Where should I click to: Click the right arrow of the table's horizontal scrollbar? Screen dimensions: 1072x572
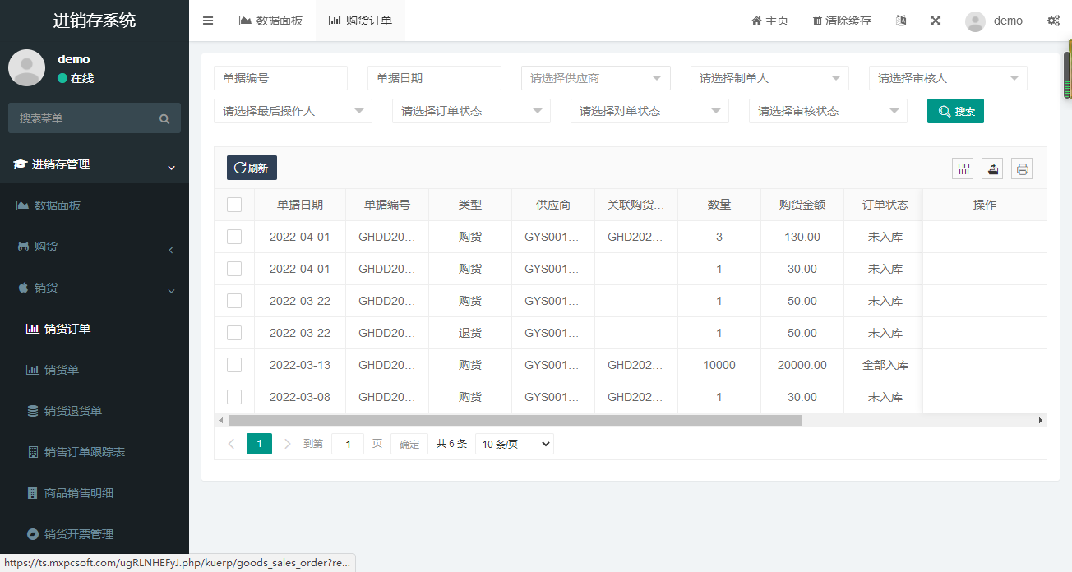click(x=1041, y=420)
